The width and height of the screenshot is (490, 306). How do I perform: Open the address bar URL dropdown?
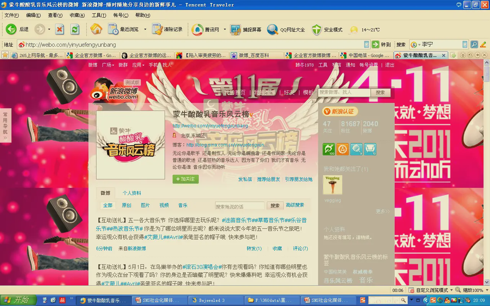pos(366,44)
